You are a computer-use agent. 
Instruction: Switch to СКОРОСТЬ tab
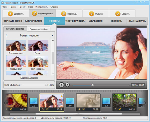[116, 21]
